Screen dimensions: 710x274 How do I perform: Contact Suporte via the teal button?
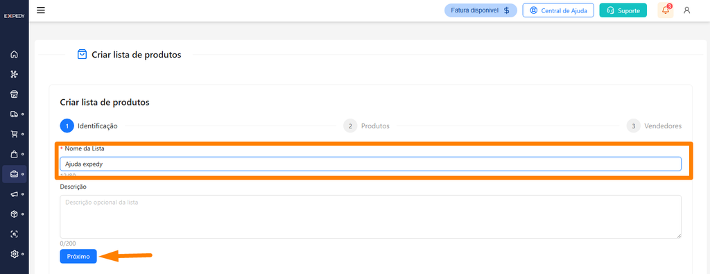coord(623,10)
